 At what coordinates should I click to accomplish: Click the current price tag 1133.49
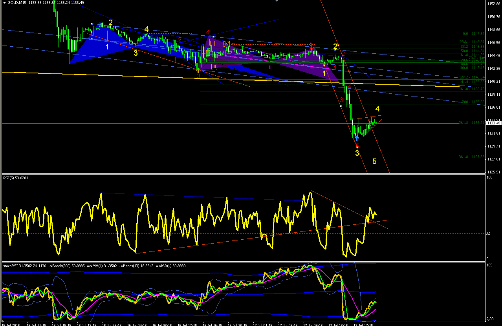[x=494, y=123]
